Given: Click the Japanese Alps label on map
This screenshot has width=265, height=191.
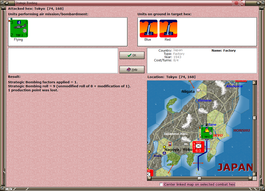Looking at the screenshot, I should tap(175, 134).
